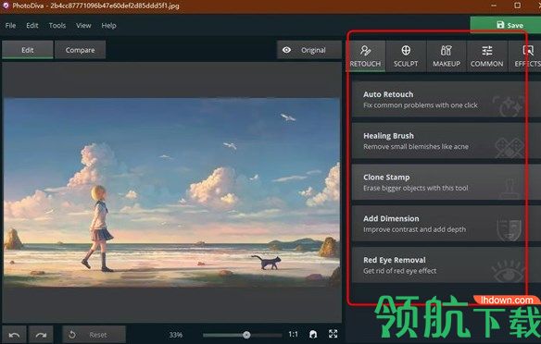Open the Tools menu
Viewport: 541px width, 344px height.
pos(57,26)
